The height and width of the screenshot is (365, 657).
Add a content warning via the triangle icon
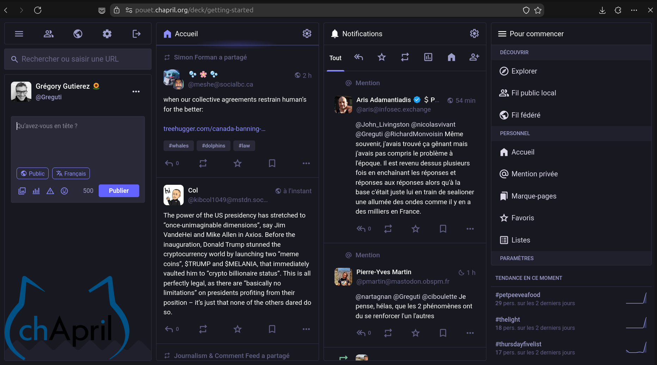pyautogui.click(x=50, y=191)
